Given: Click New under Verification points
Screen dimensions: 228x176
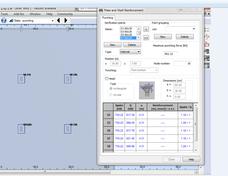Looking at the screenshot, I should tap(113, 45).
